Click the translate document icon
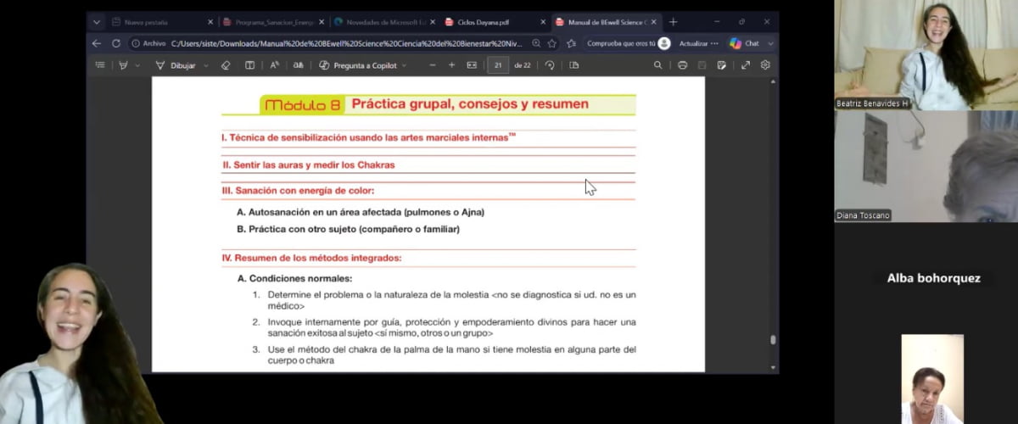 click(298, 65)
